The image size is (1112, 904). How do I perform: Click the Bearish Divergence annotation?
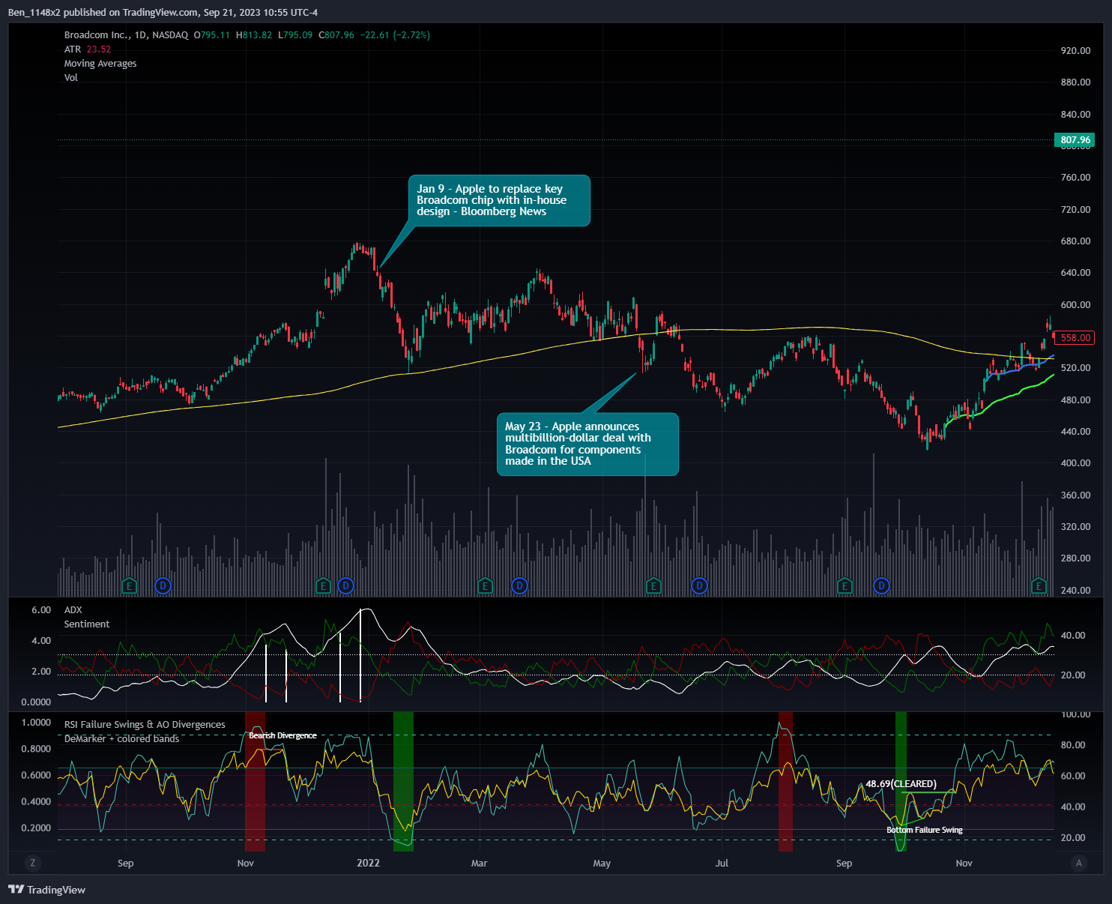click(x=282, y=735)
